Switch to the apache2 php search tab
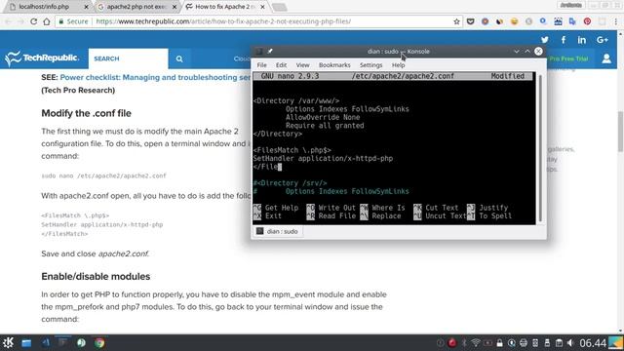Screen dimensions: 624x351 point(136,7)
